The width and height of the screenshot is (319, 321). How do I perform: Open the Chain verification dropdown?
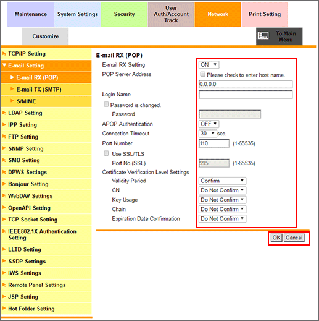(222, 209)
